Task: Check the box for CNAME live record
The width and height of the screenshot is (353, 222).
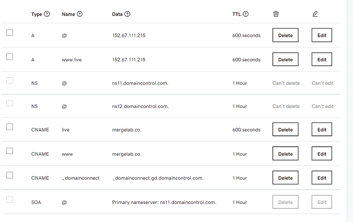Action: tap(10, 127)
